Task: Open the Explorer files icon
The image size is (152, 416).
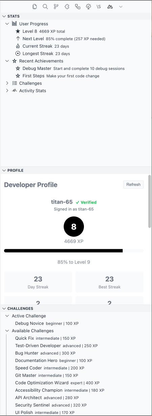Action: (x=35, y=6)
